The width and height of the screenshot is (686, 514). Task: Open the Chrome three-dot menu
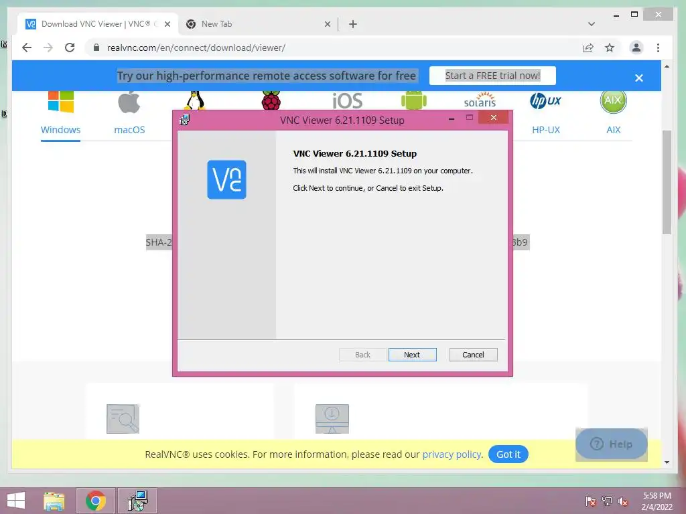(x=658, y=48)
